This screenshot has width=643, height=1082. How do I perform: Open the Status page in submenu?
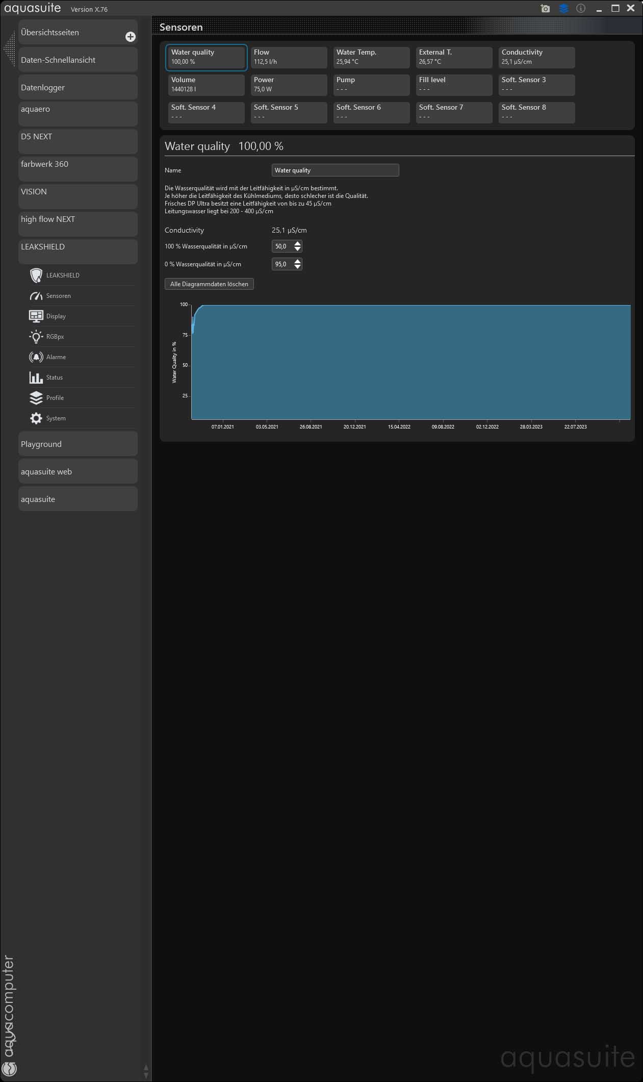point(82,378)
